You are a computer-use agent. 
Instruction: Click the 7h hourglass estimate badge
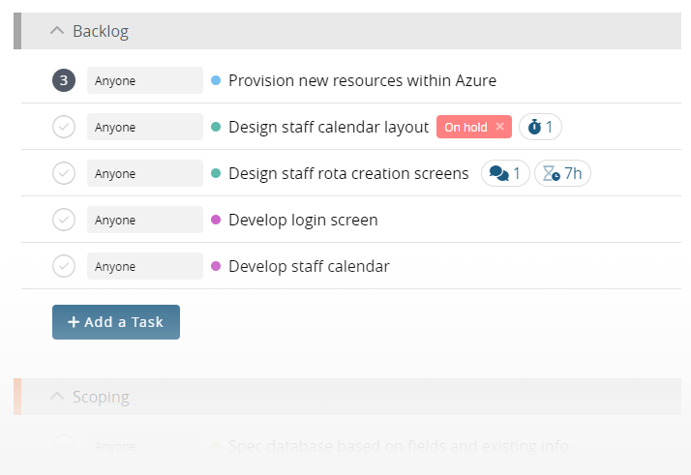tap(562, 173)
